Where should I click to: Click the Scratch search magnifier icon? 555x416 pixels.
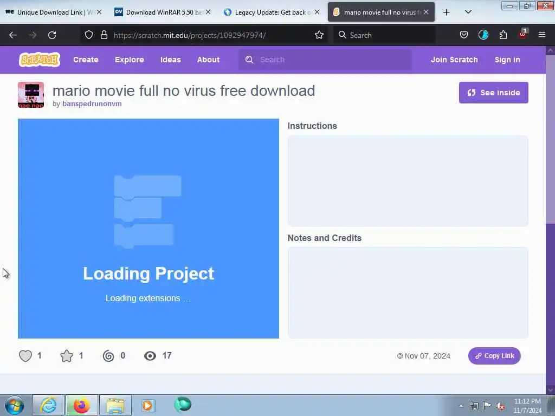pos(249,60)
